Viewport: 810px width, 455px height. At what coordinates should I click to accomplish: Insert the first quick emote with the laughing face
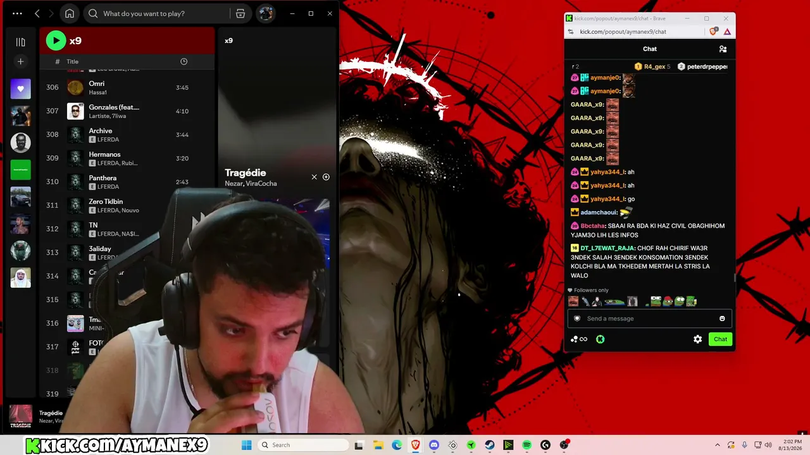[573, 301]
